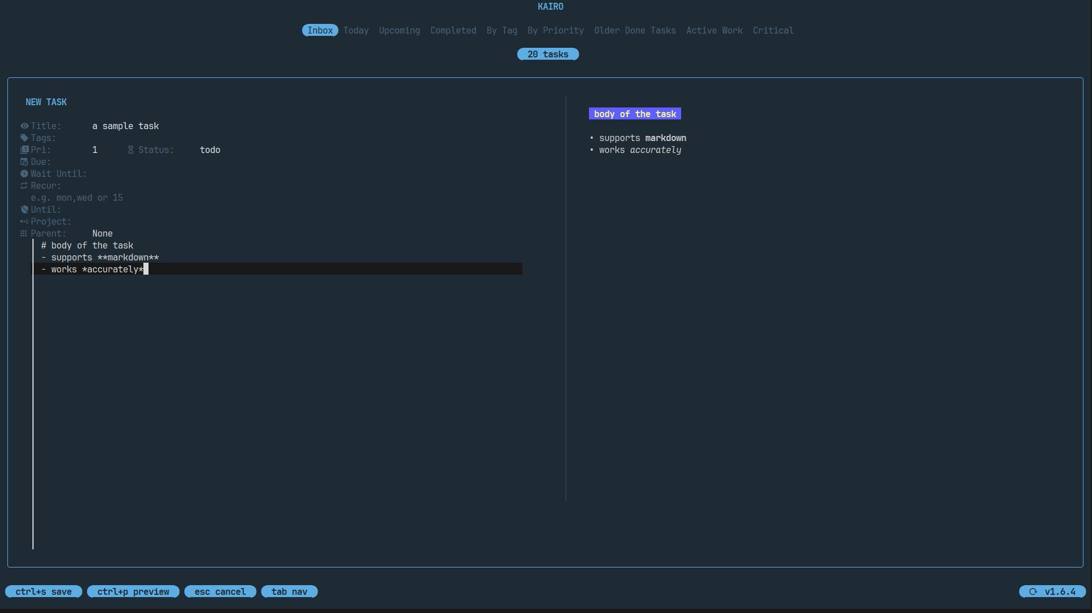
Task: Click the v1.6.4 version badge
Action: click(1053, 592)
